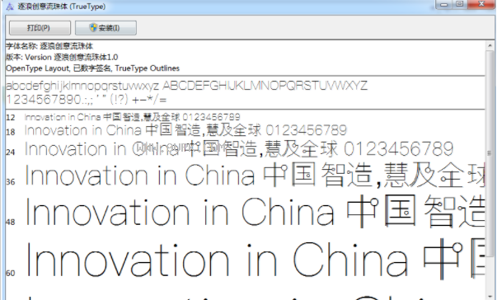This screenshot has height=300, width=497.
Task: Click the 打印(P) print button
Action: click(40, 28)
